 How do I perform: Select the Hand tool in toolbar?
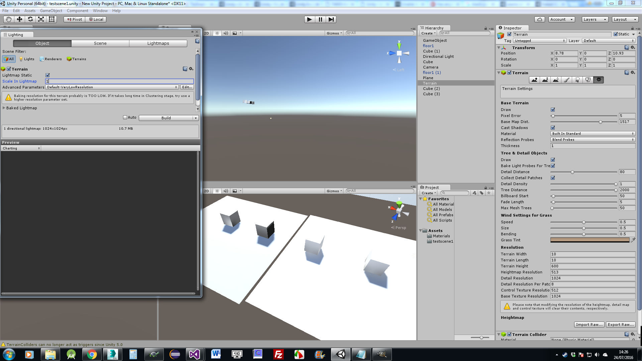tap(9, 19)
